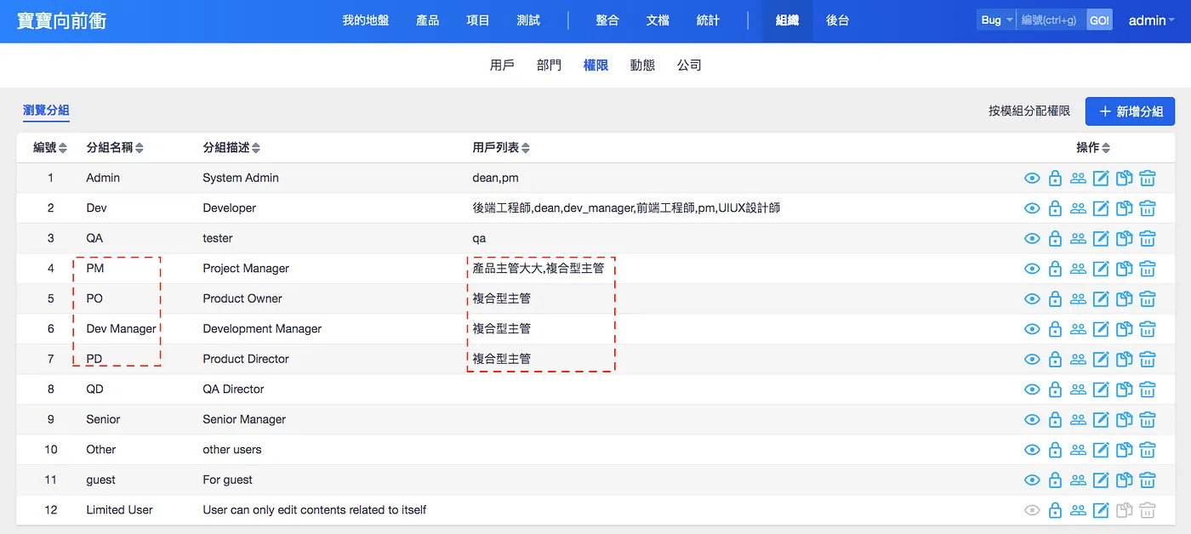Manage members of Limited User group

tap(1078, 510)
